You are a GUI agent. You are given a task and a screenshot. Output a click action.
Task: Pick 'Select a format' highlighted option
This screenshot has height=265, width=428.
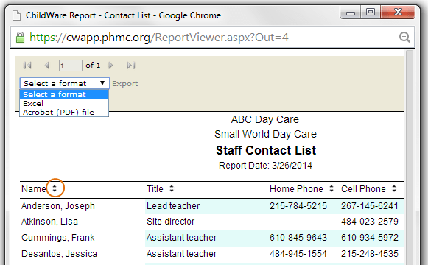pos(64,94)
